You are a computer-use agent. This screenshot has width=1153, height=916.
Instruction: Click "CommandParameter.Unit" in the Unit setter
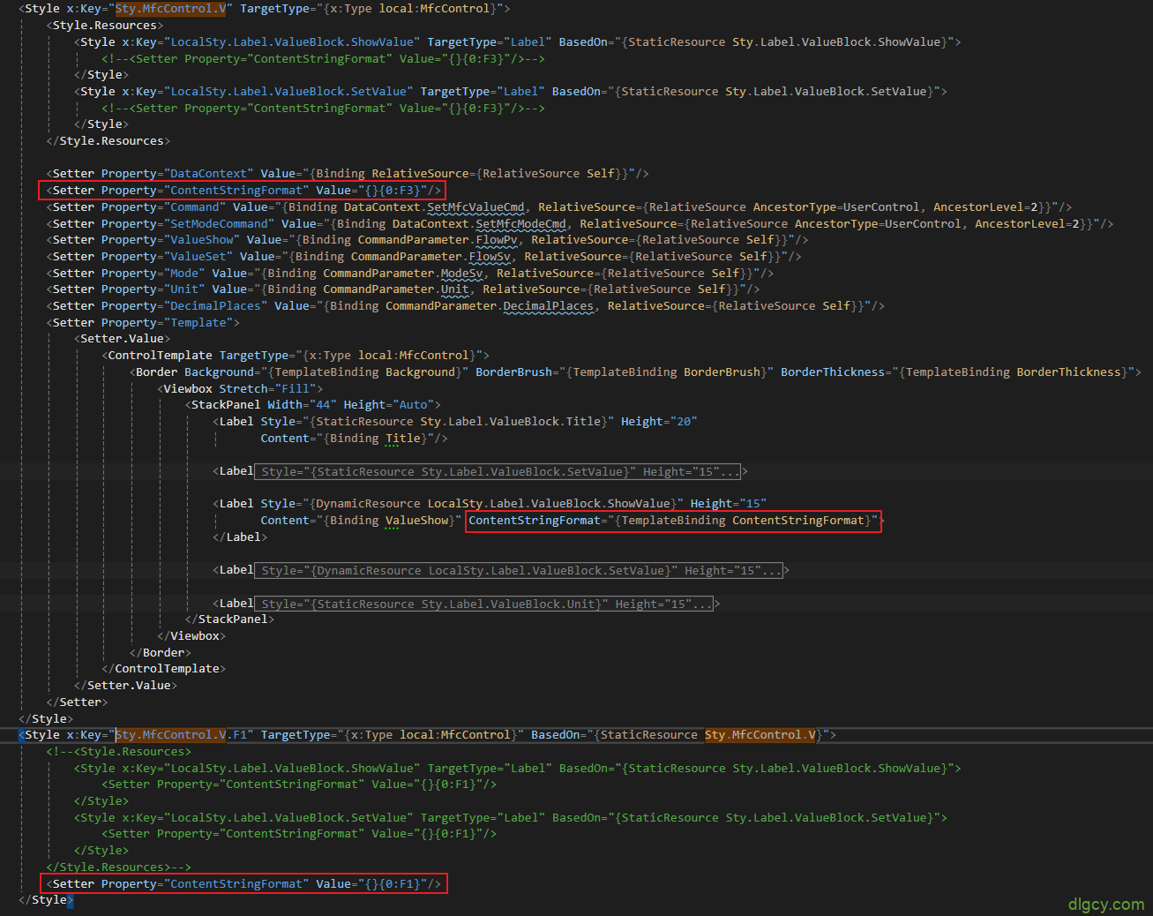396,289
